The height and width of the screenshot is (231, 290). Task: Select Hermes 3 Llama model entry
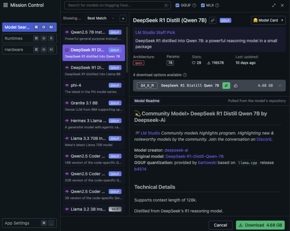click(93, 124)
